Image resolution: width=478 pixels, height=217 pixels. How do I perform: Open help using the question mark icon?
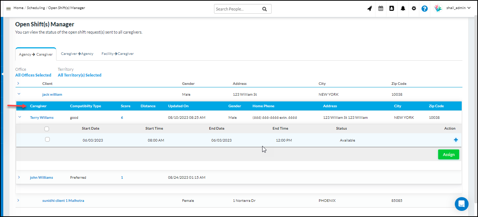pos(424,8)
